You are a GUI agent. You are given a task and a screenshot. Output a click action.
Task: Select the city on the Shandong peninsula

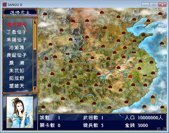tap(143, 35)
